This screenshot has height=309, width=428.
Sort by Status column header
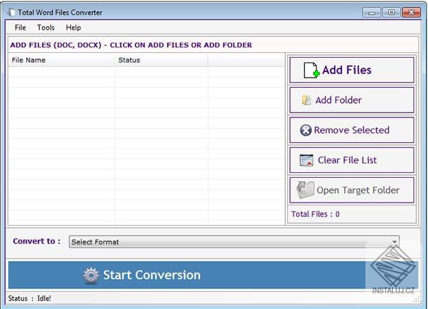point(161,60)
